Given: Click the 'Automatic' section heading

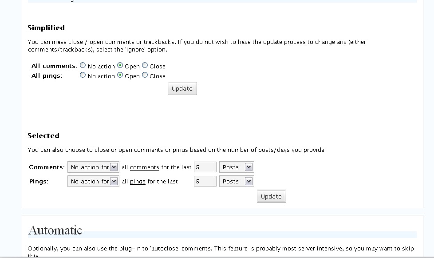Looking at the screenshot, I should (x=55, y=230).
